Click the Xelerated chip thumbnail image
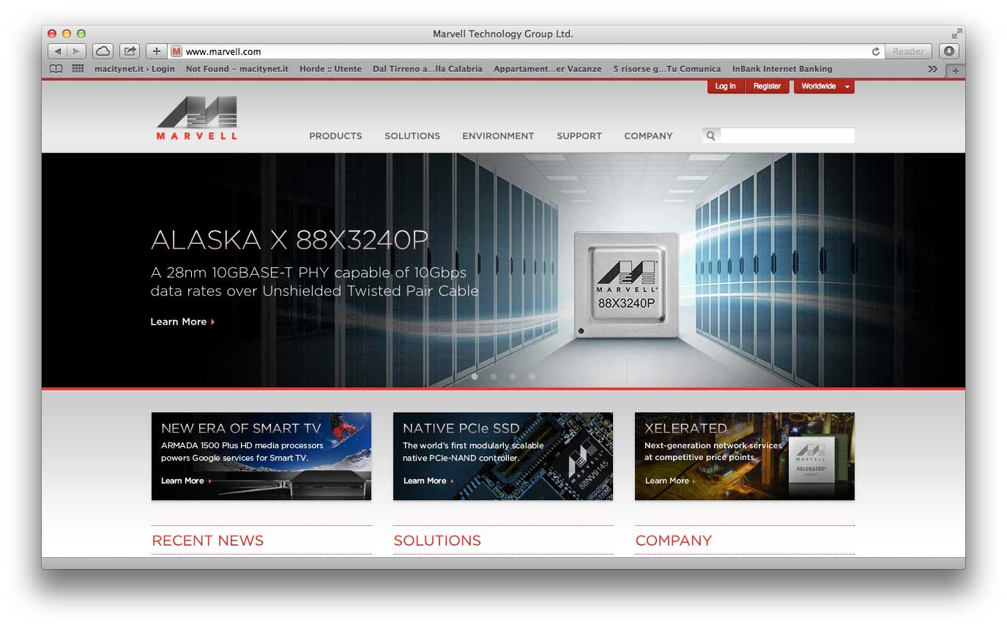Screen dimensions: 1007x627 pyautogui.click(x=811, y=460)
